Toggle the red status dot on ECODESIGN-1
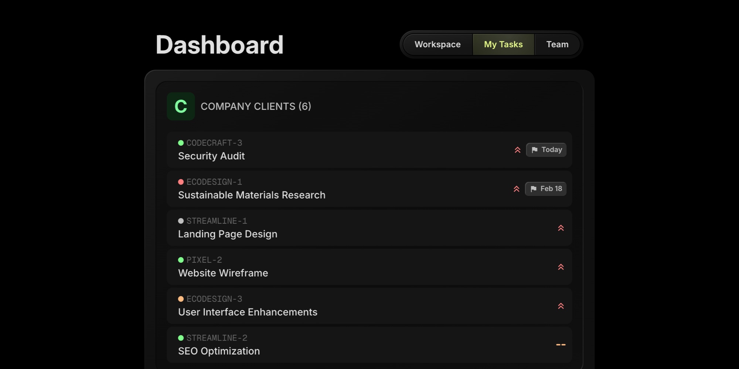 click(181, 182)
